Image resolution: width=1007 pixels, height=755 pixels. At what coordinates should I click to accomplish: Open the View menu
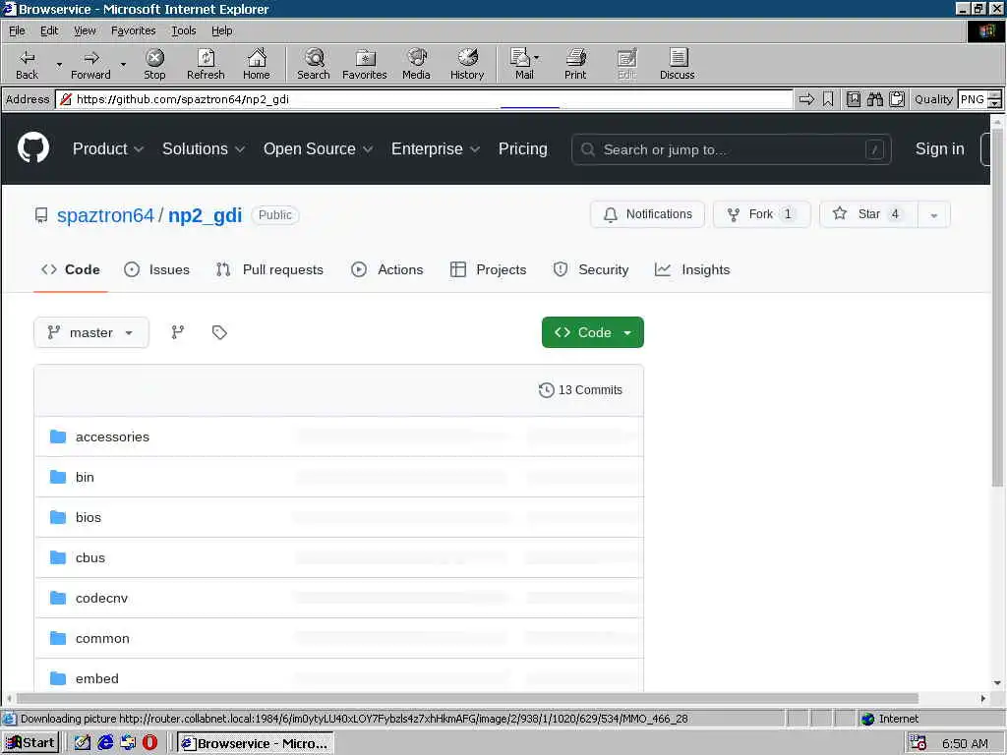click(x=85, y=30)
